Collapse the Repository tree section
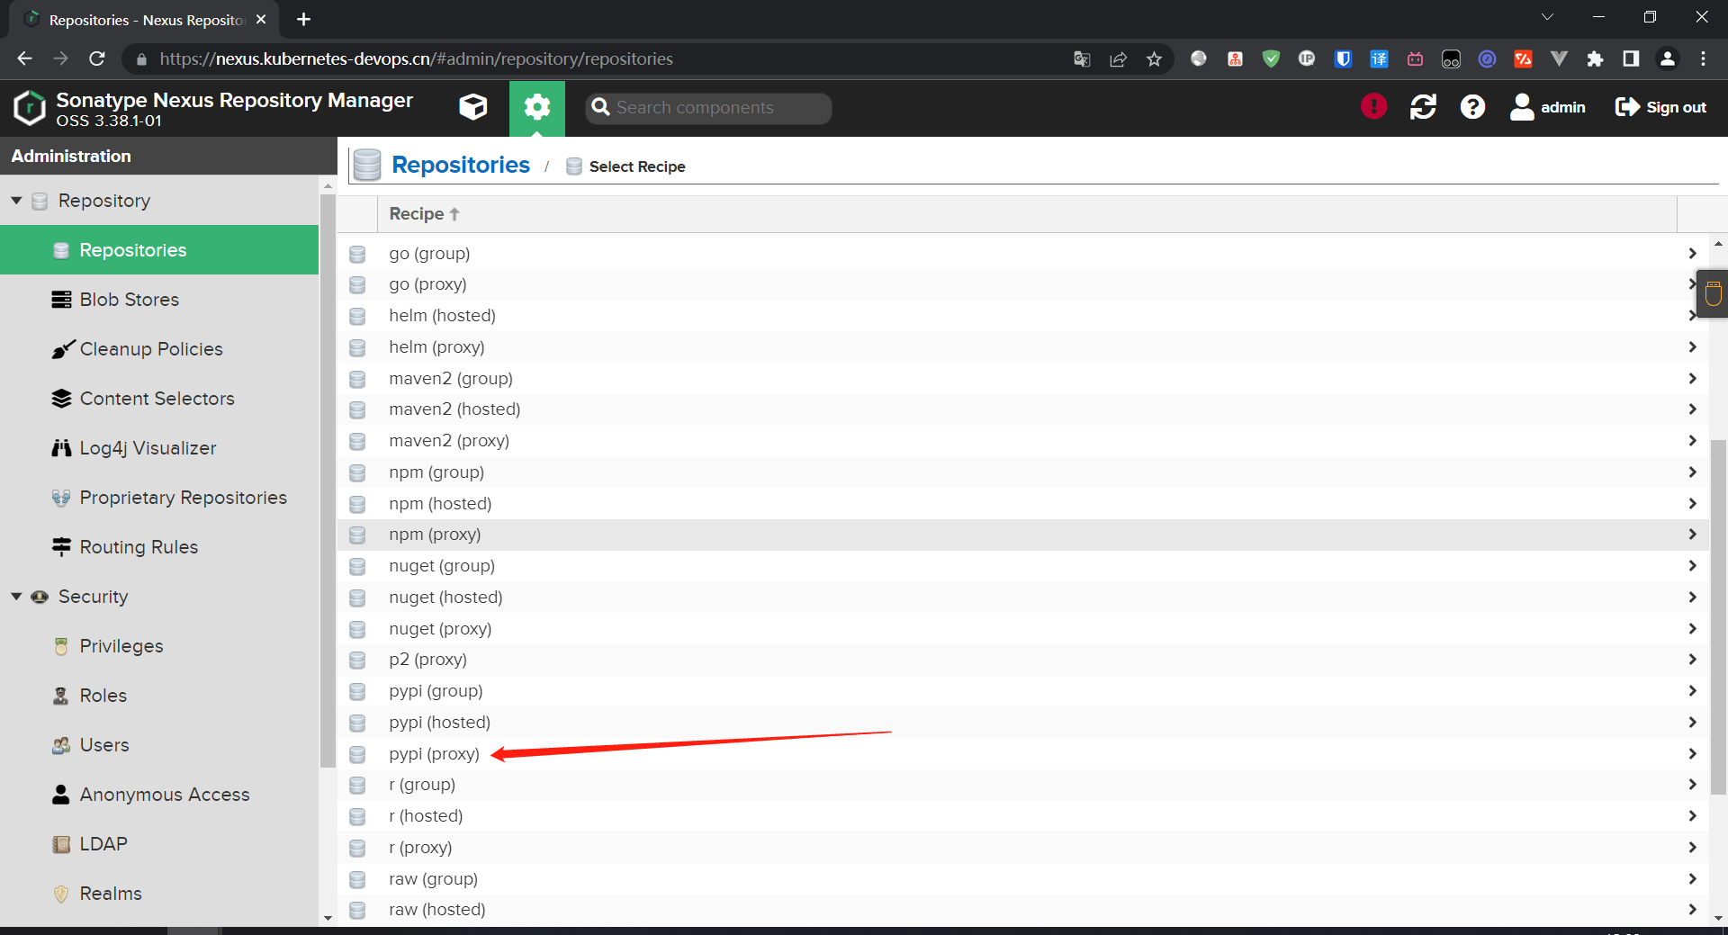Image resolution: width=1728 pixels, height=935 pixels. 16,201
